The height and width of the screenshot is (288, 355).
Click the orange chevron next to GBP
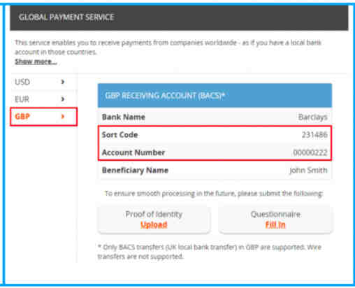[63, 117]
